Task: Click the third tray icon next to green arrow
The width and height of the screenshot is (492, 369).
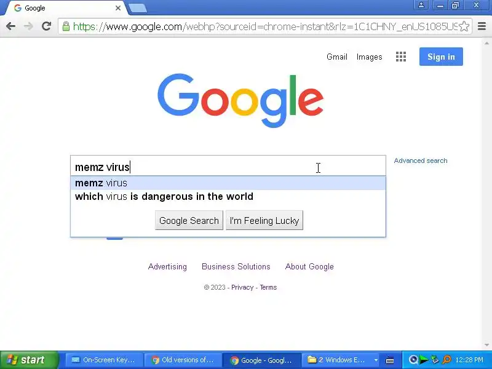Action: click(x=435, y=360)
